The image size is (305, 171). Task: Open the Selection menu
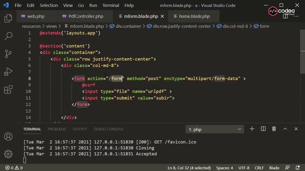click(49, 5)
